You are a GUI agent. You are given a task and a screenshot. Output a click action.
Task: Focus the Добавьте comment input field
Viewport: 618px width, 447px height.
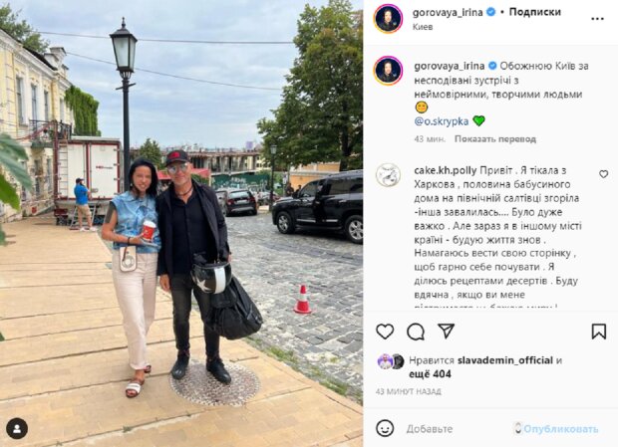[458, 428]
